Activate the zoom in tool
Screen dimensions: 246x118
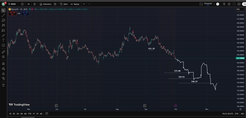click(x=3, y=57)
